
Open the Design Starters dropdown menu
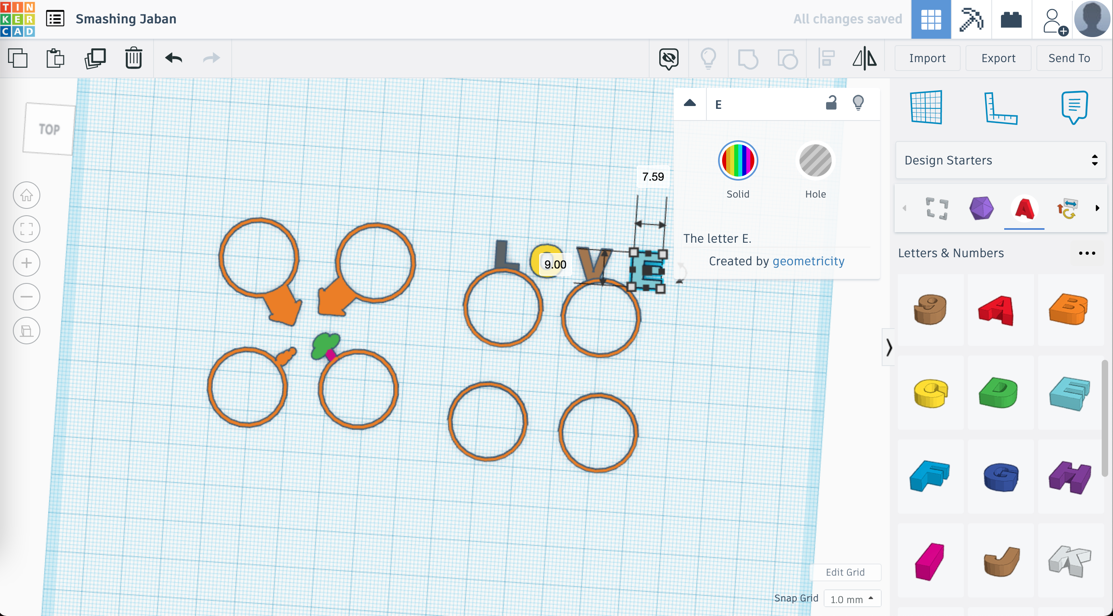pos(999,160)
